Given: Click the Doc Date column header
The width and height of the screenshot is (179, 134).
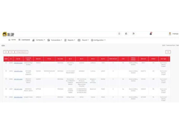Looking at the screenshot, I should 60,59.
